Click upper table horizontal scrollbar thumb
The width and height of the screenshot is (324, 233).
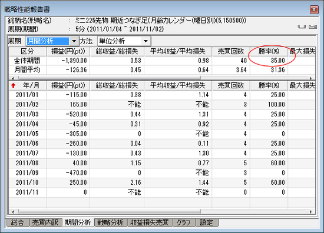point(110,78)
